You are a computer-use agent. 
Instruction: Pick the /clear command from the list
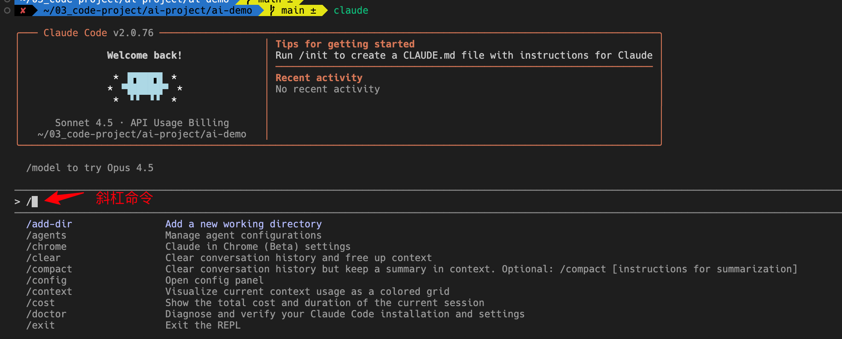(44, 258)
